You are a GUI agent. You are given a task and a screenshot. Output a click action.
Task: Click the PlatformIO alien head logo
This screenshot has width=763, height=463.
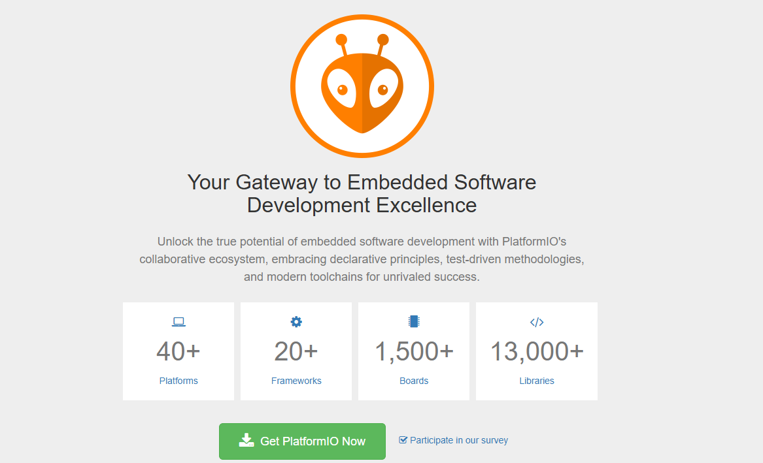point(362,86)
